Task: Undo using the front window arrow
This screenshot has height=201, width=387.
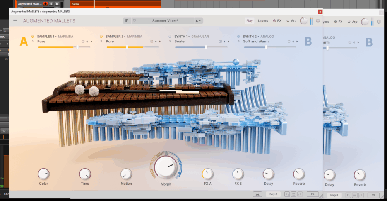Action: tap(287, 194)
